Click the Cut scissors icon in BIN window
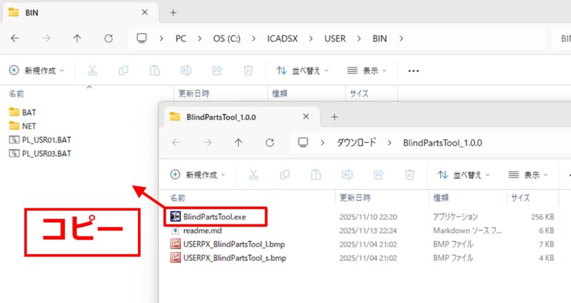Viewport: 571px width, 303px height. pos(92,70)
